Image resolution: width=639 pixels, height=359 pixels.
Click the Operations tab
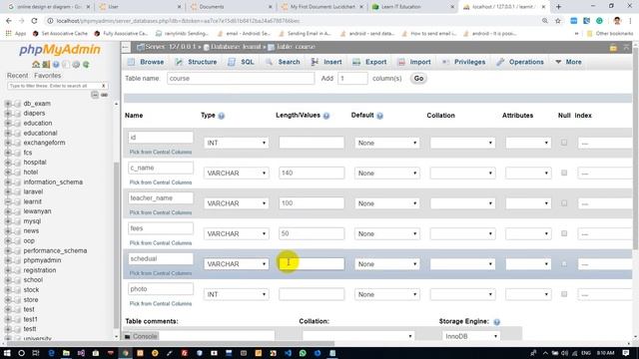(x=520, y=62)
